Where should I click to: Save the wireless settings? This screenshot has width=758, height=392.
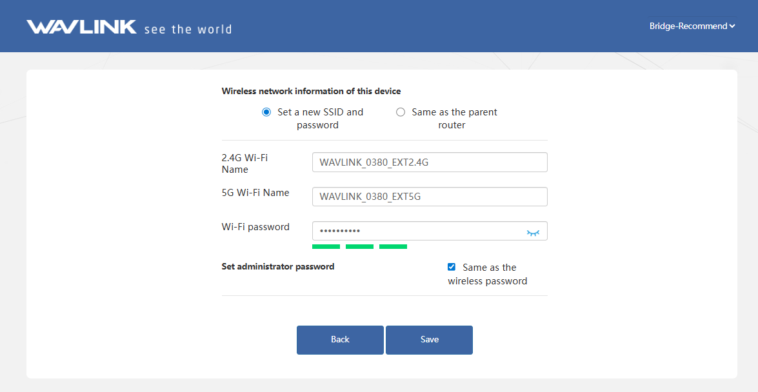(429, 340)
